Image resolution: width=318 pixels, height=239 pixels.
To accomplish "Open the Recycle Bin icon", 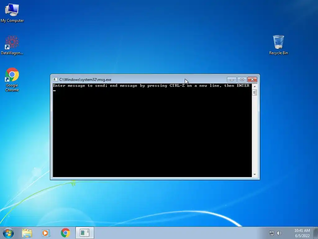I will pos(279,45).
